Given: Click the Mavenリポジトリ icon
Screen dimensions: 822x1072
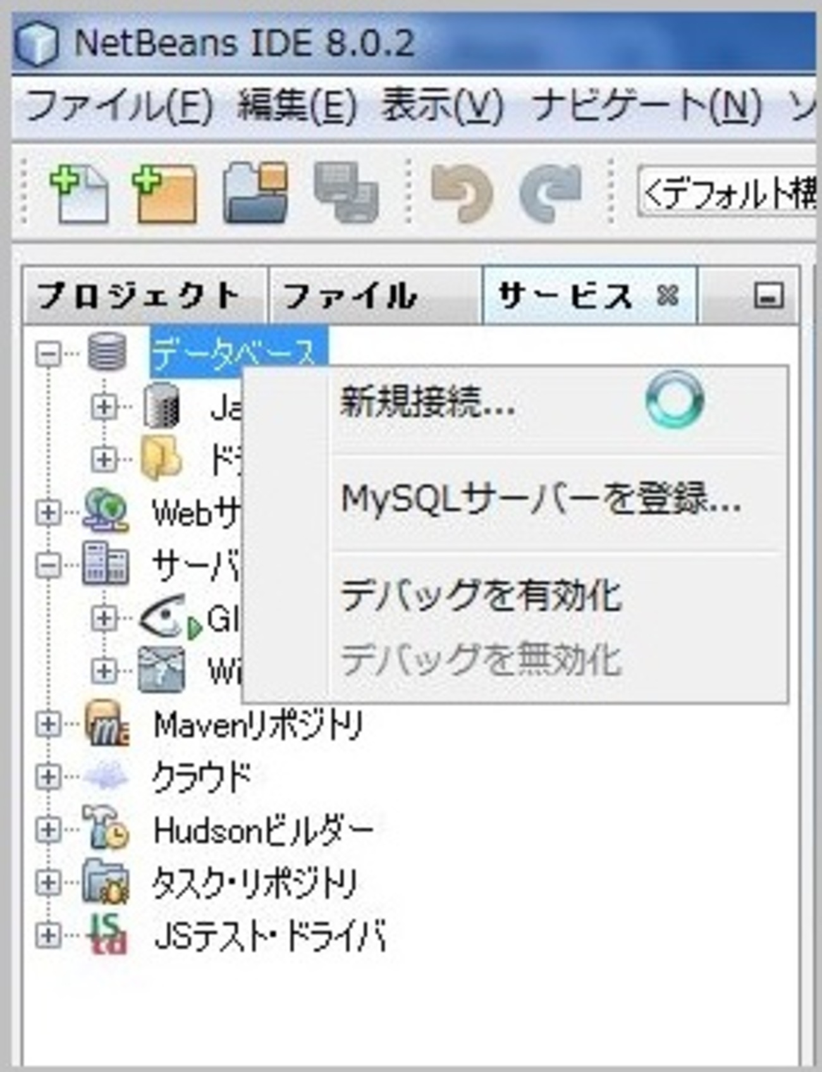Looking at the screenshot, I should (x=107, y=724).
